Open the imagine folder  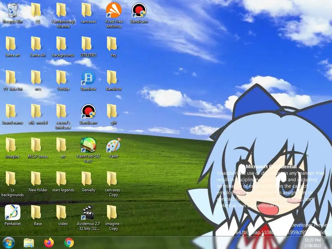(13, 148)
